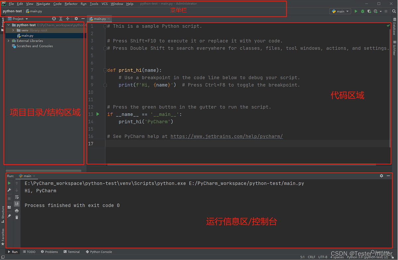398x260 pixels.
Task: Restore layout icon in Run panel
Action: point(9,207)
